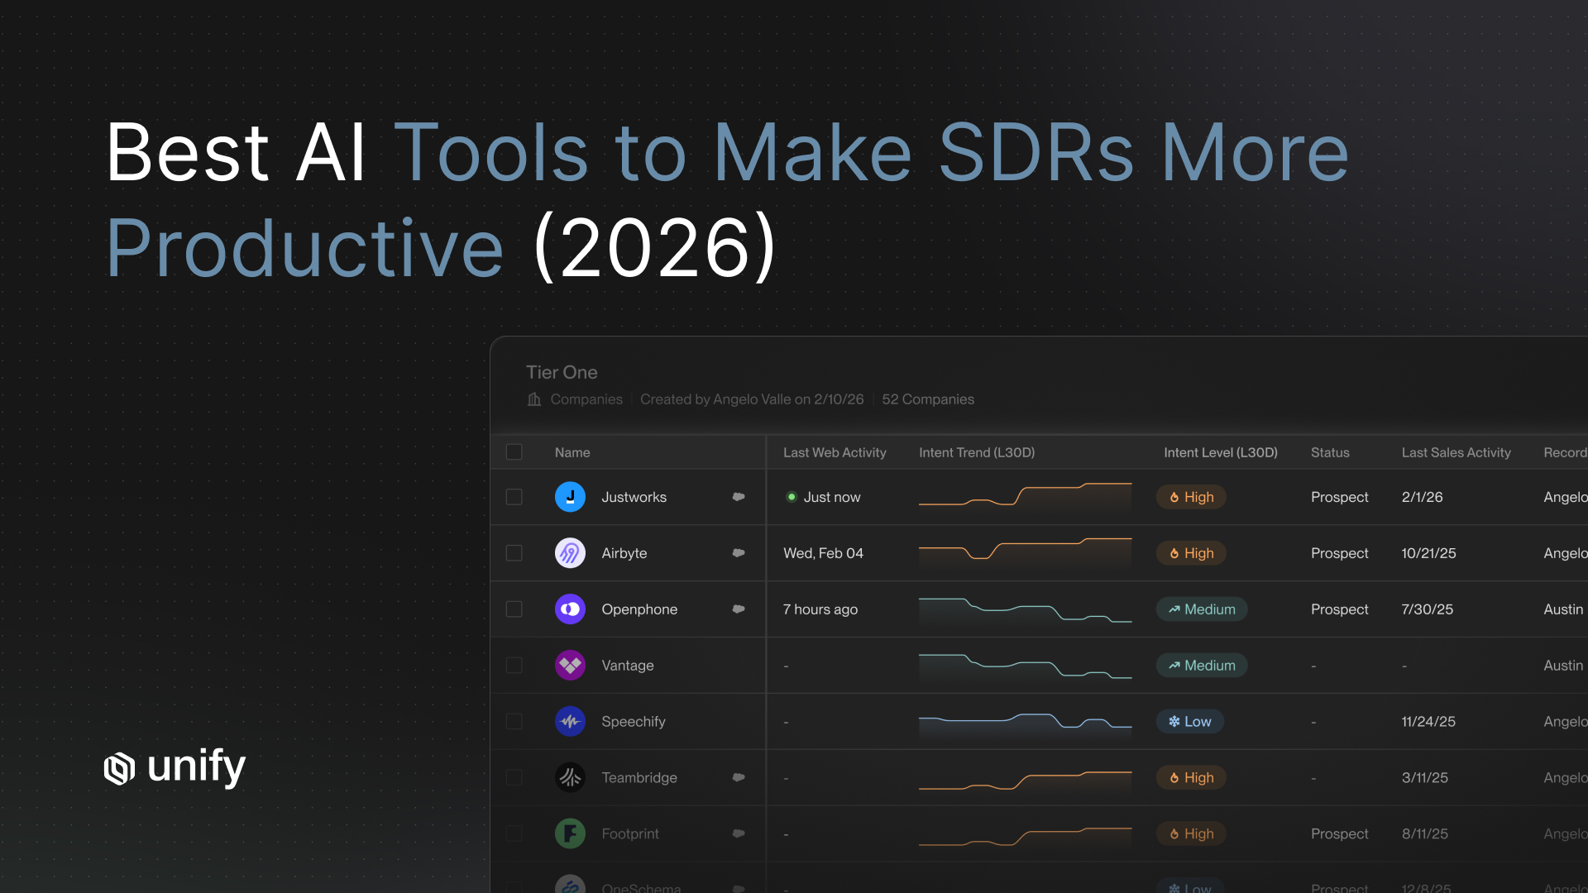Click the Openphone company logo

tap(570, 609)
